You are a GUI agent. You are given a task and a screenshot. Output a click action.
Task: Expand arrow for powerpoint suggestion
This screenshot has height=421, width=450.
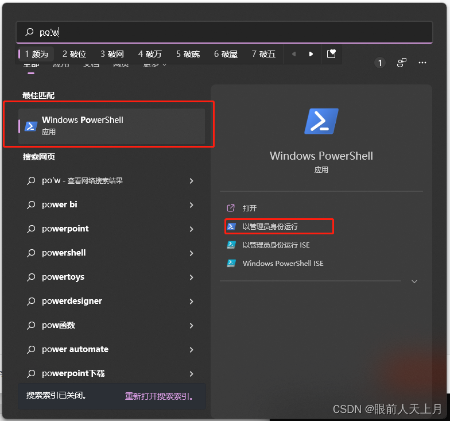point(192,229)
